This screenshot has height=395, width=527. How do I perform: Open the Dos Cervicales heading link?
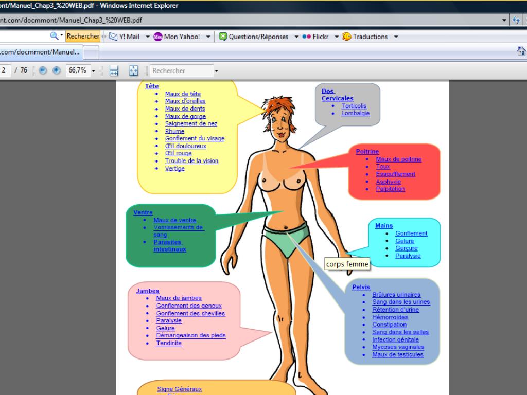click(337, 95)
